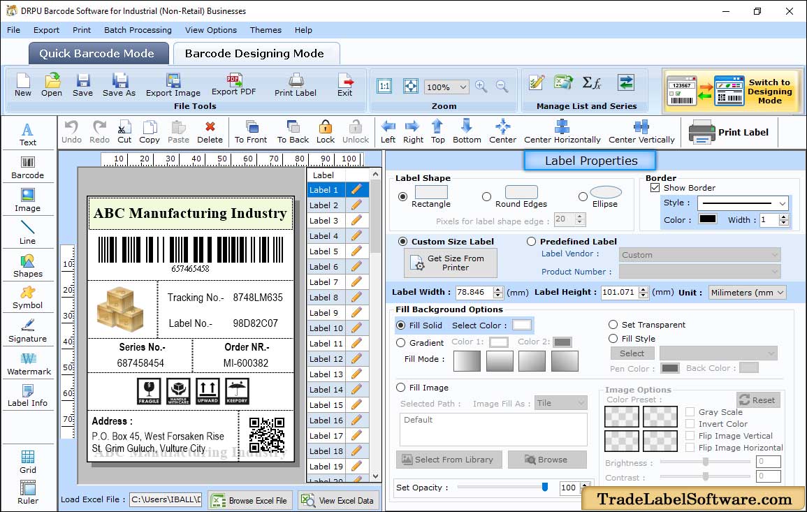The height and width of the screenshot is (512, 807).
Task: Toggle the Ruler display
Action: [x=28, y=492]
